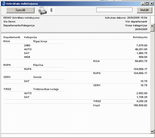Click Tirdzniecības nodaļa department name
The image size is (155, 138).
pyautogui.click(x=46, y=89)
